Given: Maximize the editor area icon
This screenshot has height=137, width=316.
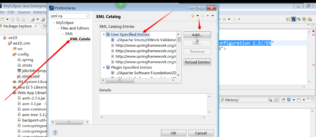Looking at the screenshot, I should point(313,25).
